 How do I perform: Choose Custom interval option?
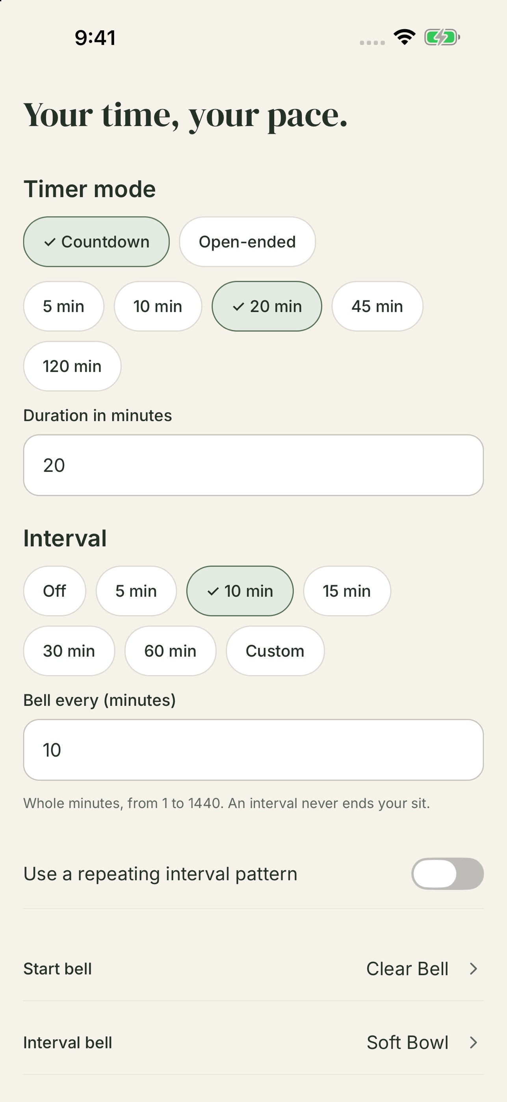(275, 651)
